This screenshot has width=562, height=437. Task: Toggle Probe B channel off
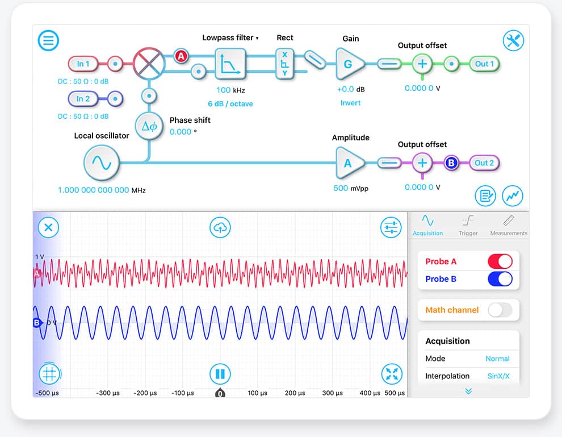coord(500,279)
